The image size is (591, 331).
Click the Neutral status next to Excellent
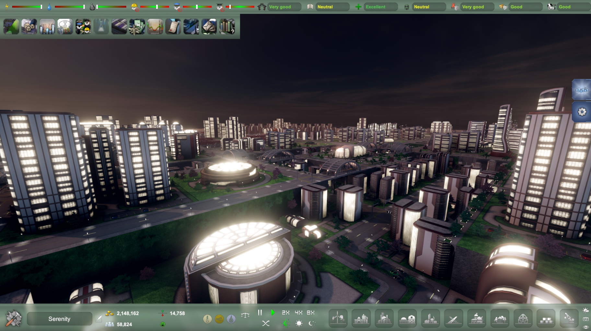[x=429, y=7]
